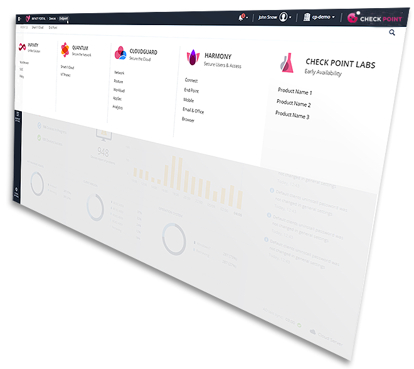The height and width of the screenshot is (369, 414).
Task: Open End Point under Harmony
Action: click(191, 90)
